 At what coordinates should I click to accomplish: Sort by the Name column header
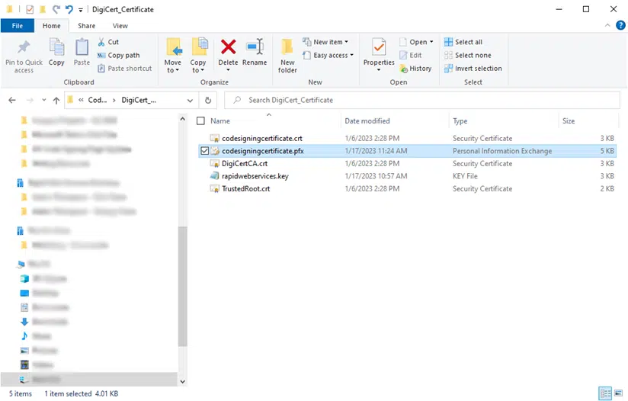pos(220,121)
